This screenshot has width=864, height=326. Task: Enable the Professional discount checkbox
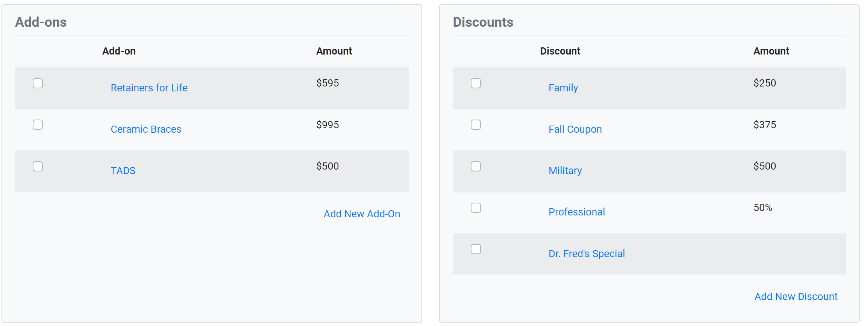tap(475, 208)
